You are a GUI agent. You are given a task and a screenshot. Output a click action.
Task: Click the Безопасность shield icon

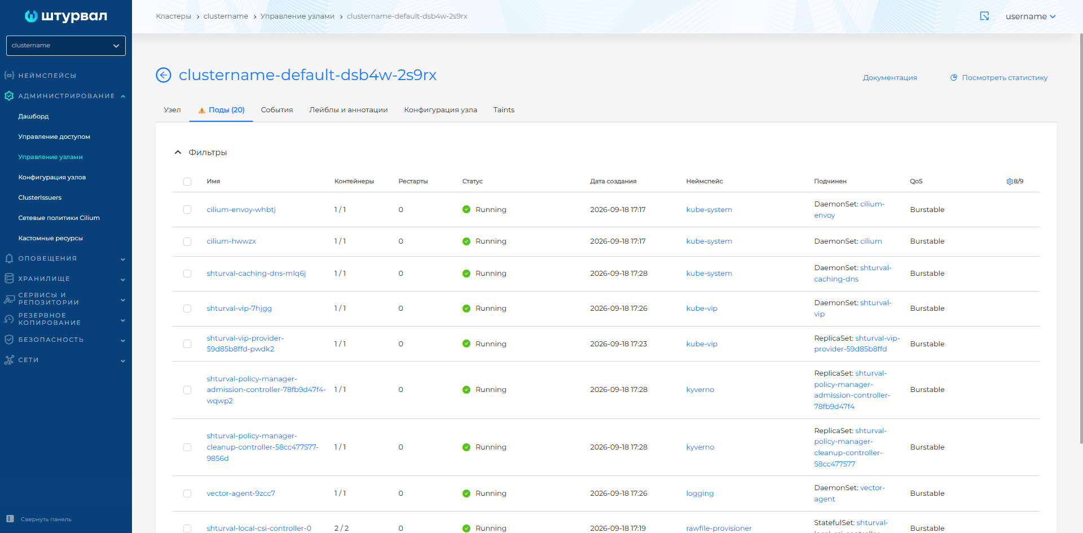tap(9, 340)
